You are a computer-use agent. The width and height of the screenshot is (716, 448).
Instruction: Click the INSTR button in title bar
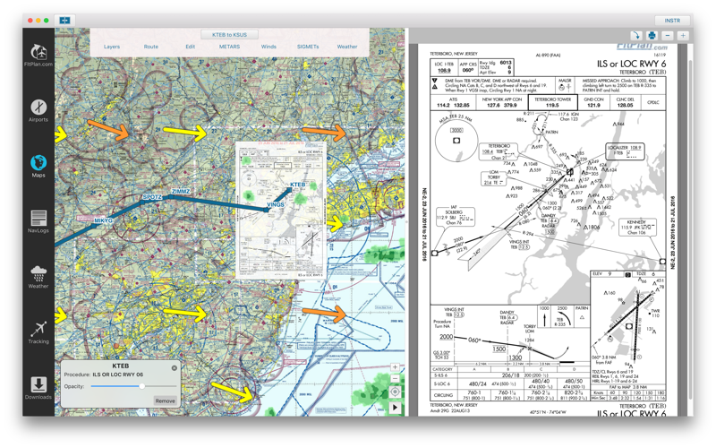click(x=672, y=21)
